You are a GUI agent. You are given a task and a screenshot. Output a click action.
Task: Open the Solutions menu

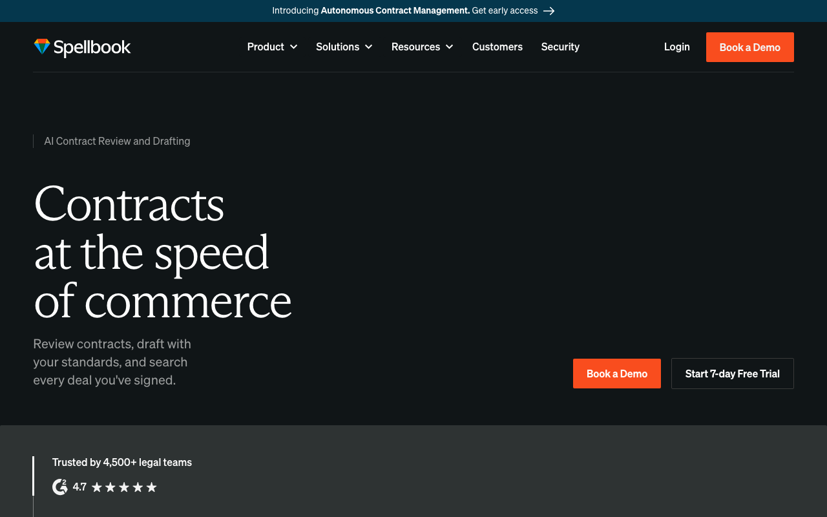[344, 47]
